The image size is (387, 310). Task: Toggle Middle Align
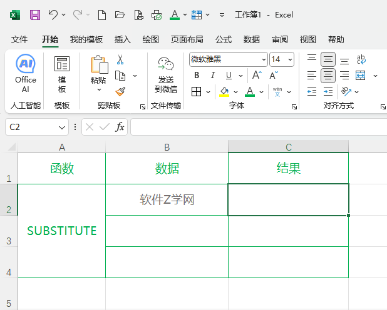pyautogui.click(x=328, y=59)
